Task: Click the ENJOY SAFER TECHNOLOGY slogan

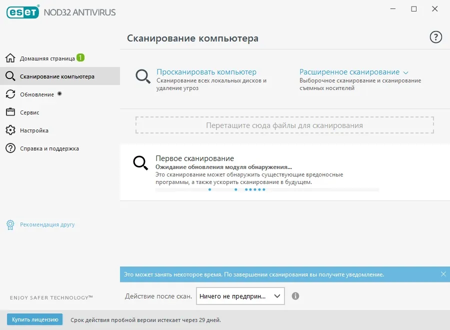Action: tap(51, 297)
